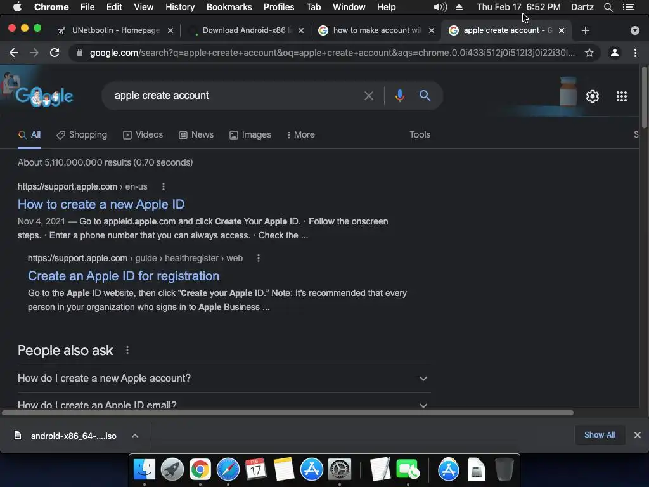Open Launchpad from the Dock
Viewport: 649px width, 487px height.
tap(172, 470)
